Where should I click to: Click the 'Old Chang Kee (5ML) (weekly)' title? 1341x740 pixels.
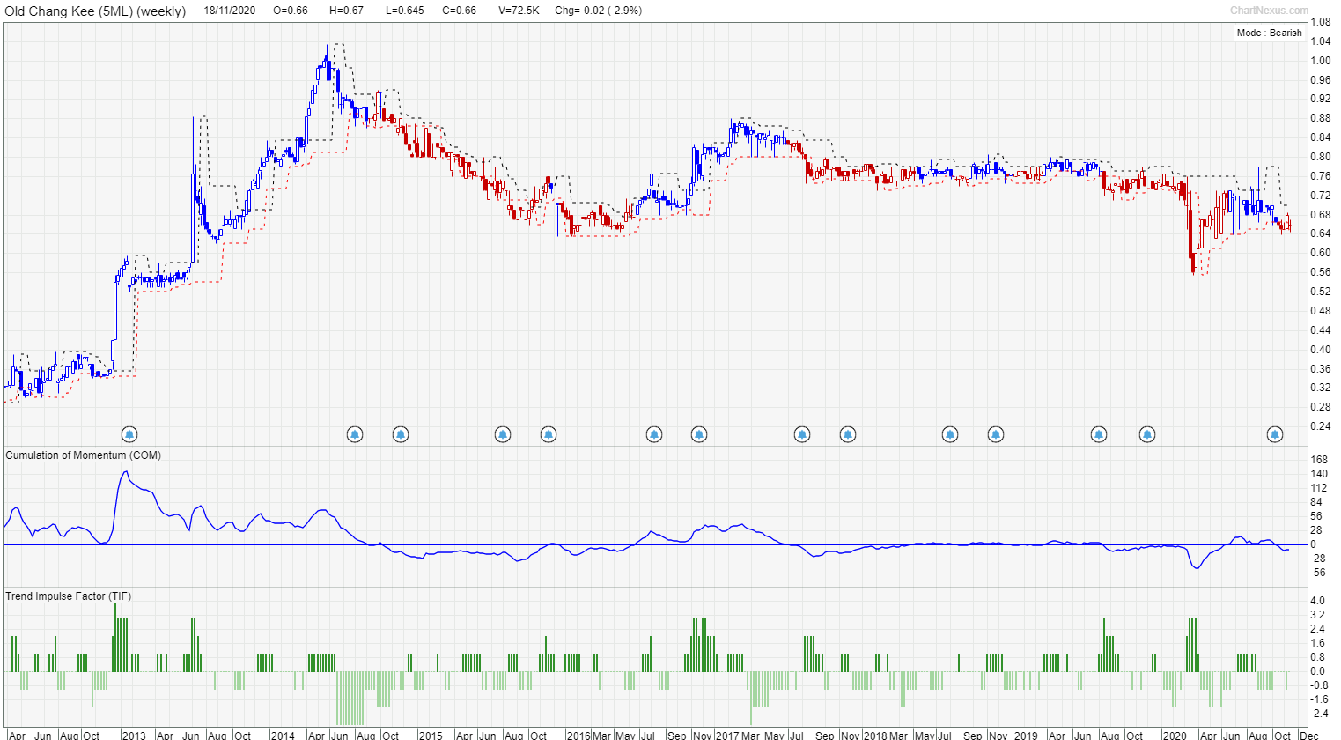[x=95, y=11]
